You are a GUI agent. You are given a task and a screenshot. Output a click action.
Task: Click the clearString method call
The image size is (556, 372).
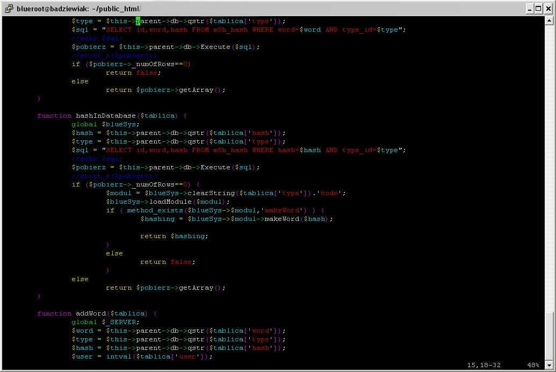[x=211, y=193]
